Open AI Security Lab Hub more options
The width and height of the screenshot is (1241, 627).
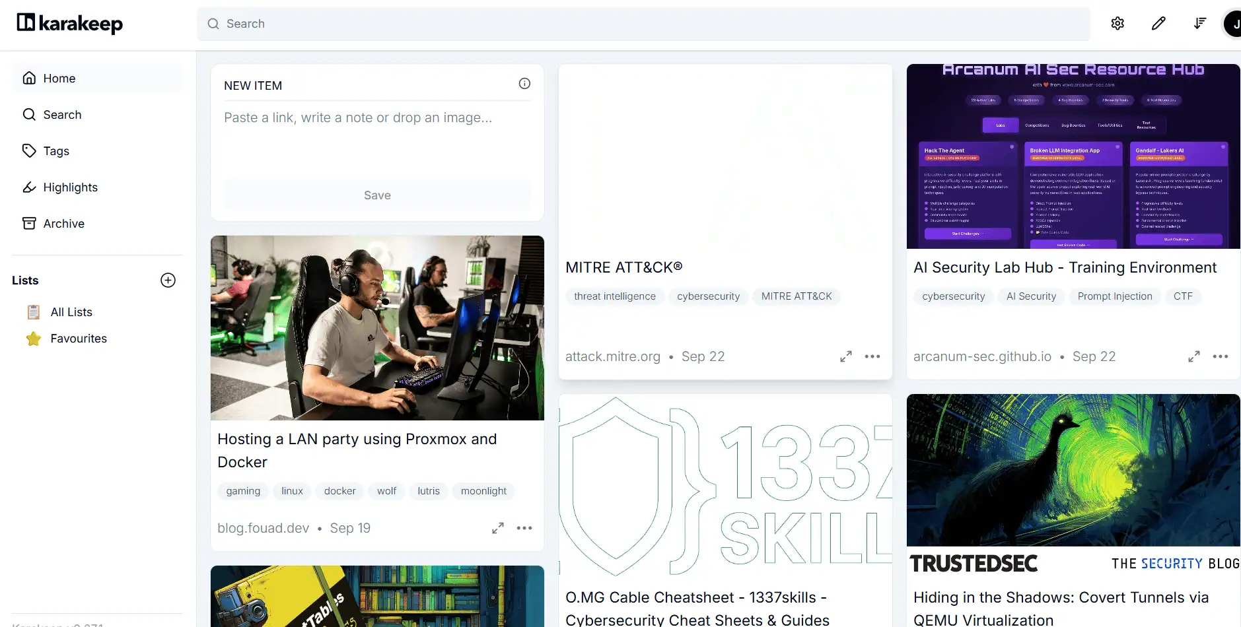(x=1221, y=356)
